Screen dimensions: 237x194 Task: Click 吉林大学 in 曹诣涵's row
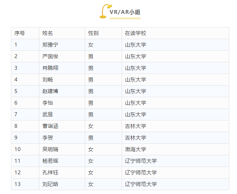[x=135, y=126]
